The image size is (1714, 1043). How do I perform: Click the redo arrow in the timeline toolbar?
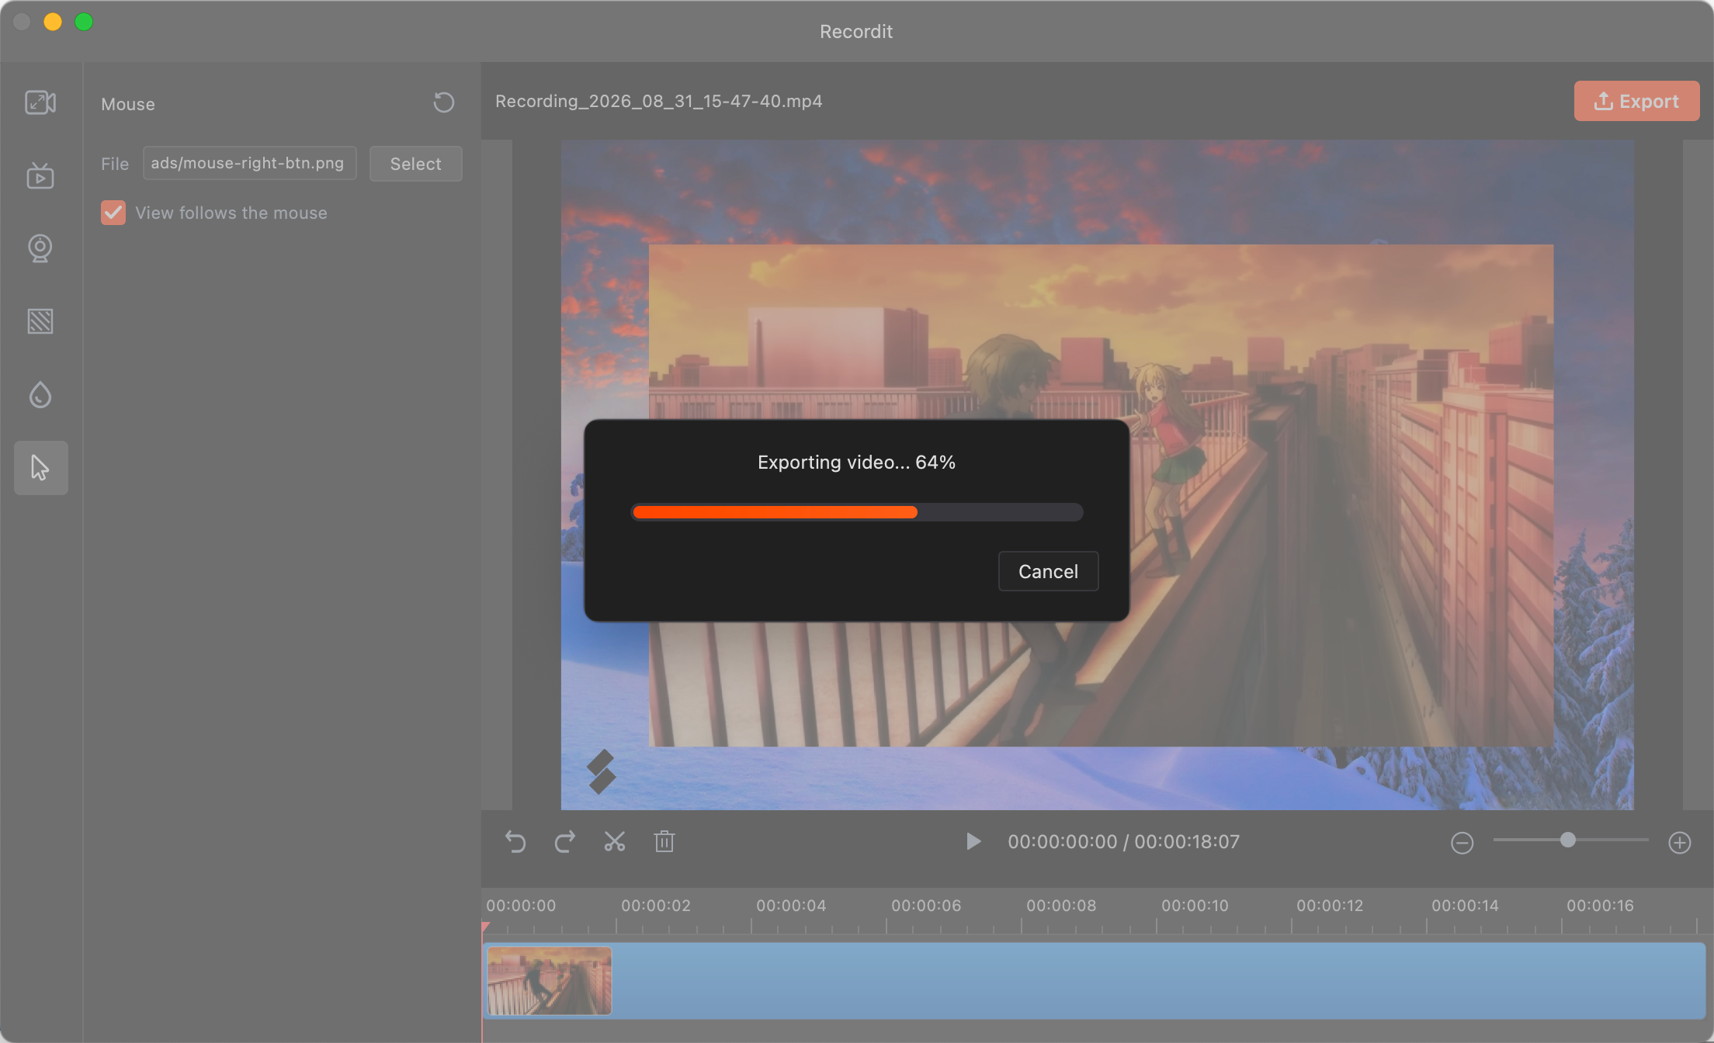565,841
